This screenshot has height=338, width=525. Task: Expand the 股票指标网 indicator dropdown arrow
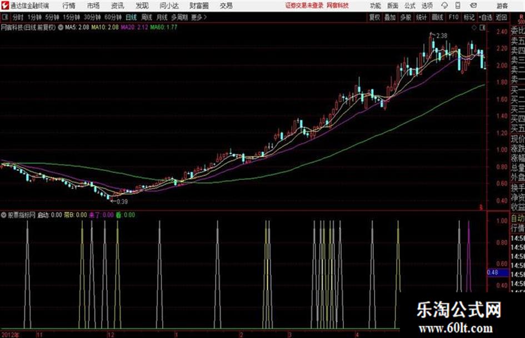click(4, 215)
